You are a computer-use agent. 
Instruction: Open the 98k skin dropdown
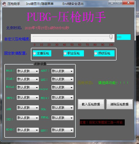pos(62,108)
